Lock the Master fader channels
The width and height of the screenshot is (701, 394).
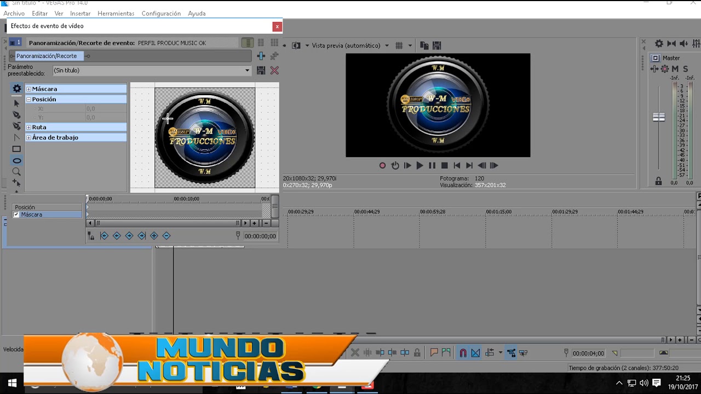tap(658, 181)
